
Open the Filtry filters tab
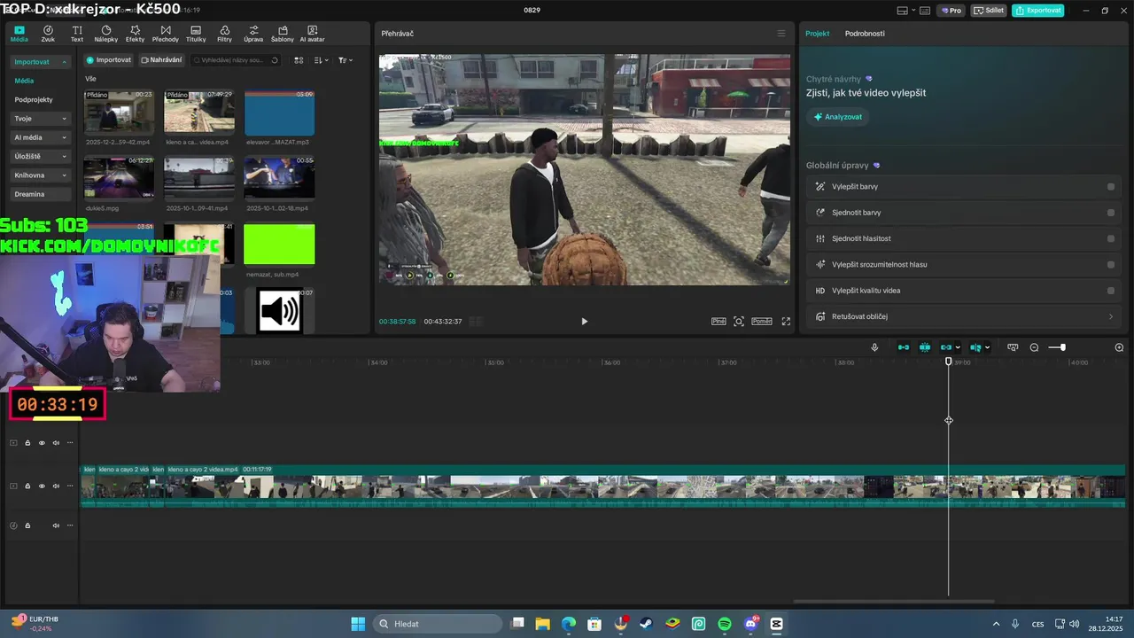(x=224, y=34)
